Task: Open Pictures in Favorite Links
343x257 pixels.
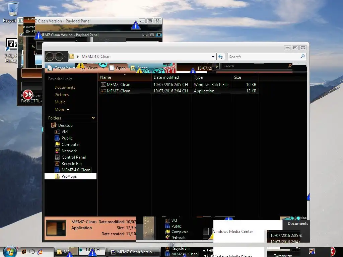Action: pos(62,95)
